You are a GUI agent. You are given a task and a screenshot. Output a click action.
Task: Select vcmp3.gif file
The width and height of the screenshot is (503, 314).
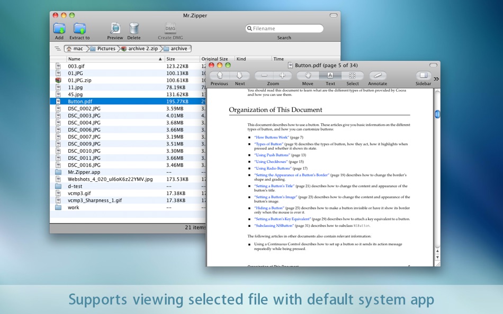pos(128,193)
